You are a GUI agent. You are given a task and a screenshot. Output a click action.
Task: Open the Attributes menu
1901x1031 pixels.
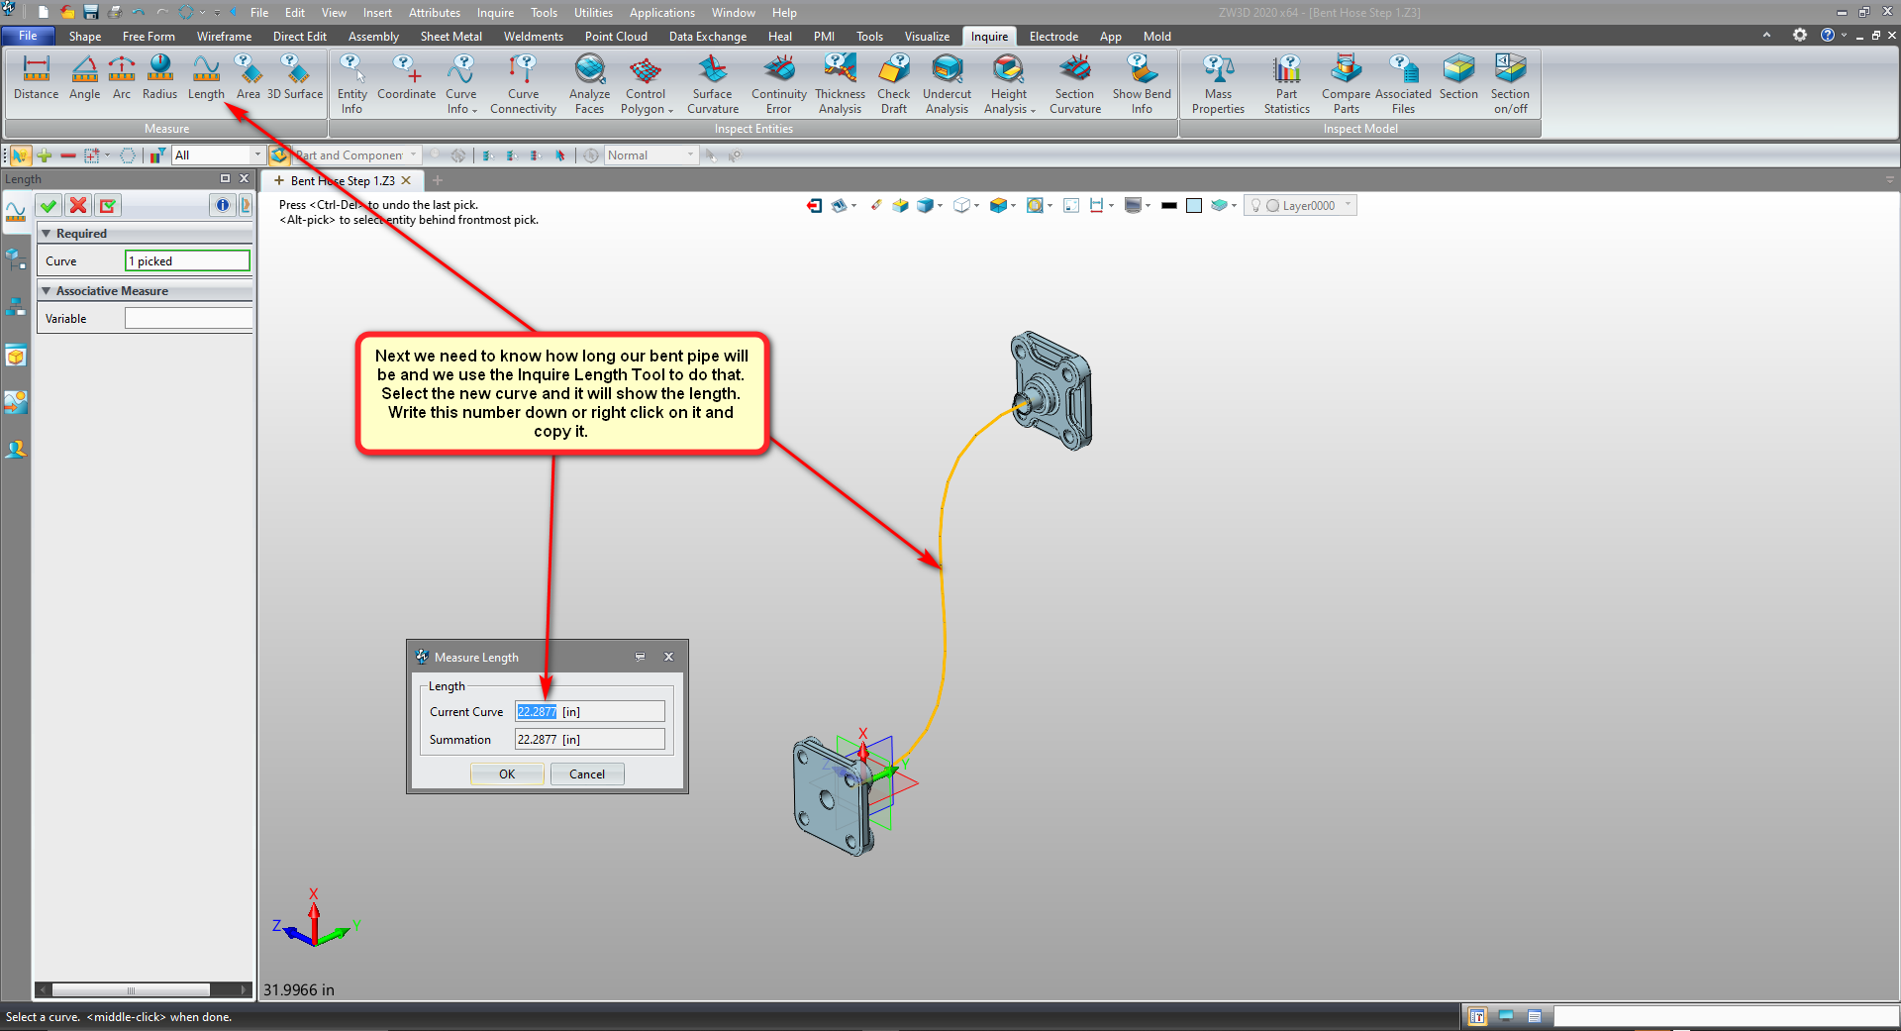tap(434, 13)
